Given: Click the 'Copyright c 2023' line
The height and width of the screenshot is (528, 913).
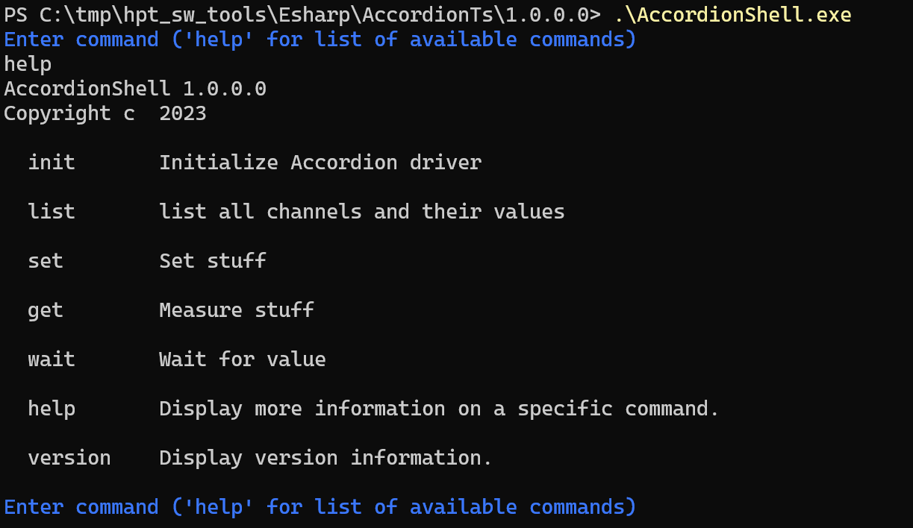Looking at the screenshot, I should click(105, 113).
